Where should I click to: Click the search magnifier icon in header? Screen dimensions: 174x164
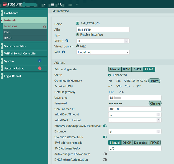point(60,5)
